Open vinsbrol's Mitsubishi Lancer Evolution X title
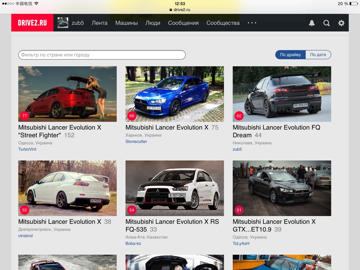Viewport: 360px width, 270px height. click(60, 222)
